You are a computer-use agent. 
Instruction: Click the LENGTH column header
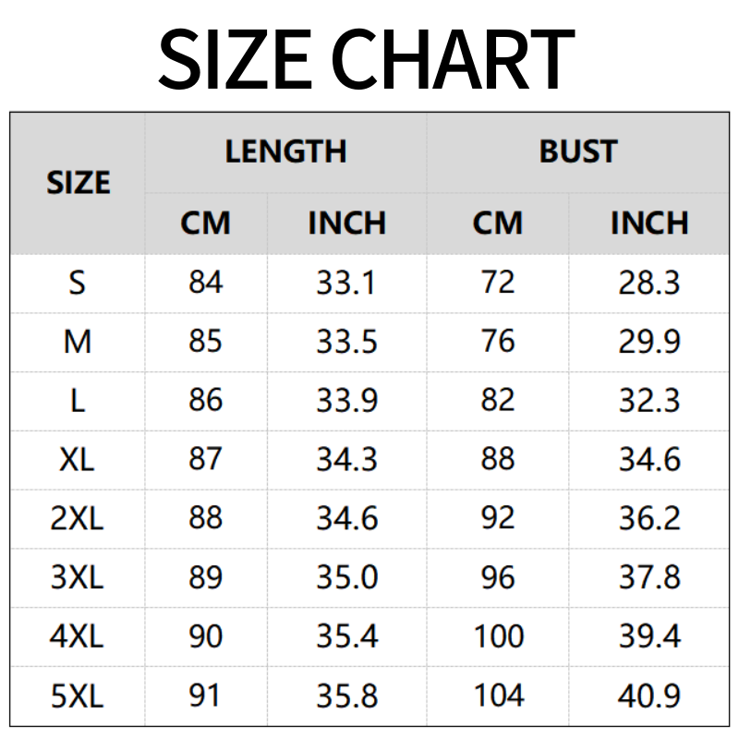coord(285,151)
